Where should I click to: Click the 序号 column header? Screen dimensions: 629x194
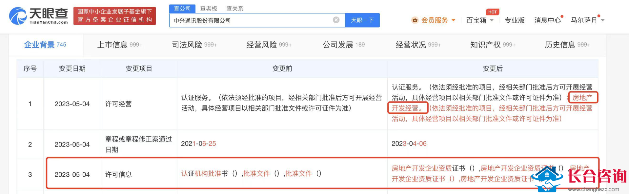pos(30,68)
